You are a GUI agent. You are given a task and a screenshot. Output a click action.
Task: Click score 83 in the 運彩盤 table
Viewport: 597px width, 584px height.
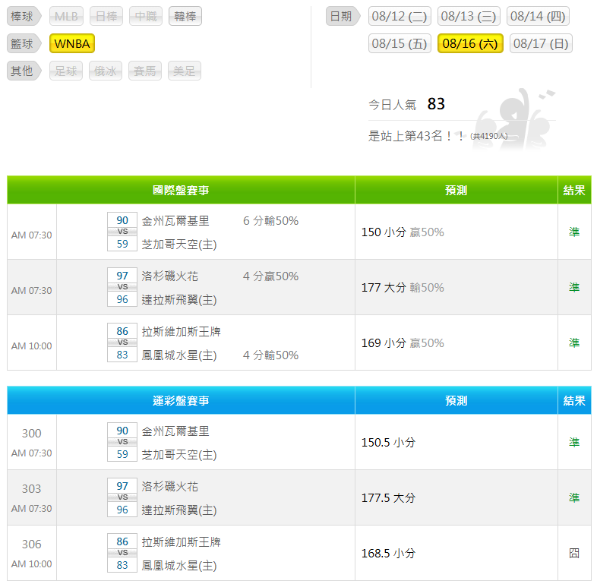click(122, 565)
